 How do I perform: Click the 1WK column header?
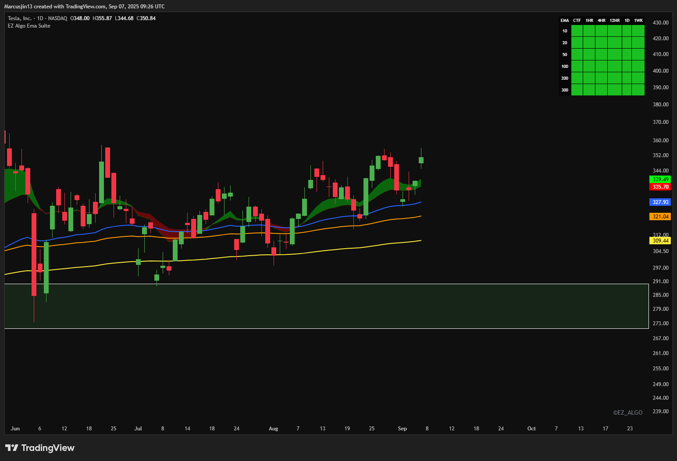click(x=638, y=21)
